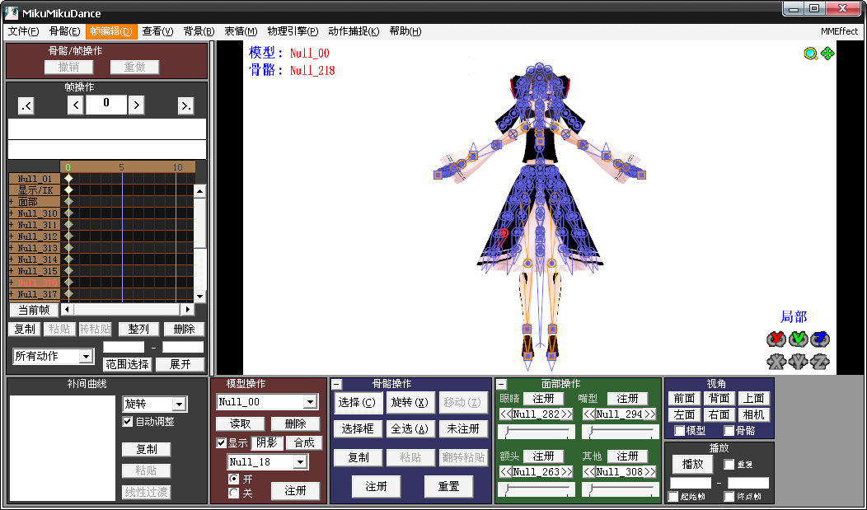Click the << arrow beside Null_282
Image resolution: width=867 pixels, height=510 pixels.
[506, 414]
